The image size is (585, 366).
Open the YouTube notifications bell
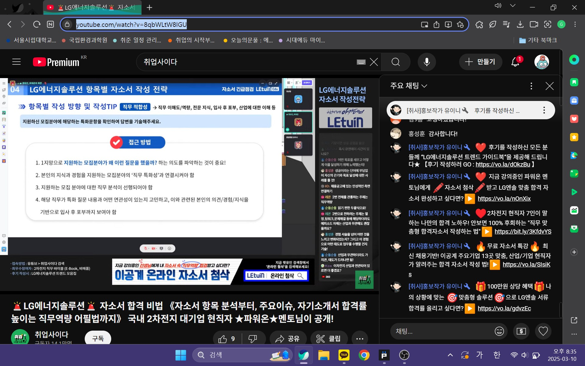[x=515, y=62]
